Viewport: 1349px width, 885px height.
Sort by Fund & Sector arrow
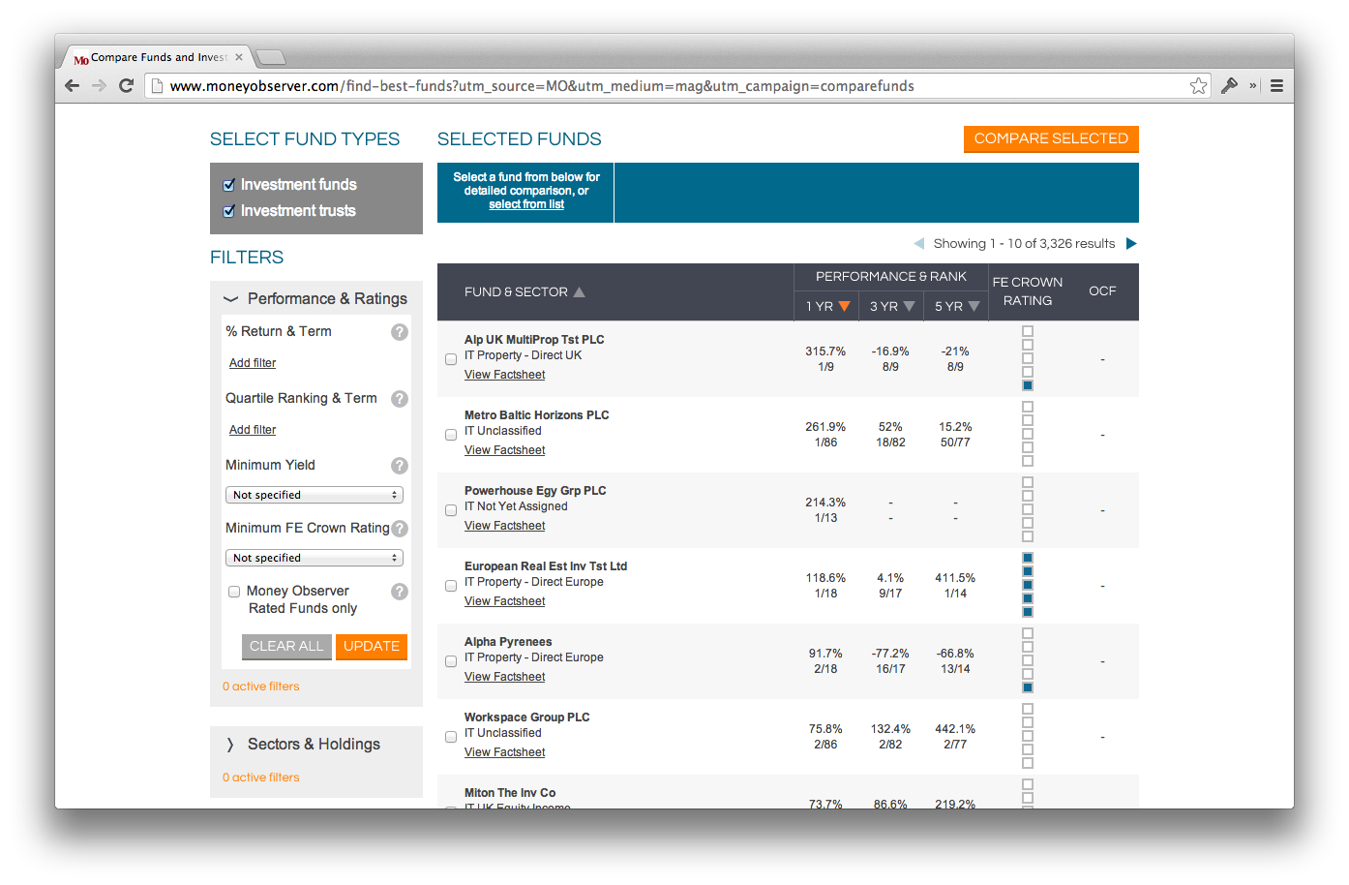coord(579,291)
